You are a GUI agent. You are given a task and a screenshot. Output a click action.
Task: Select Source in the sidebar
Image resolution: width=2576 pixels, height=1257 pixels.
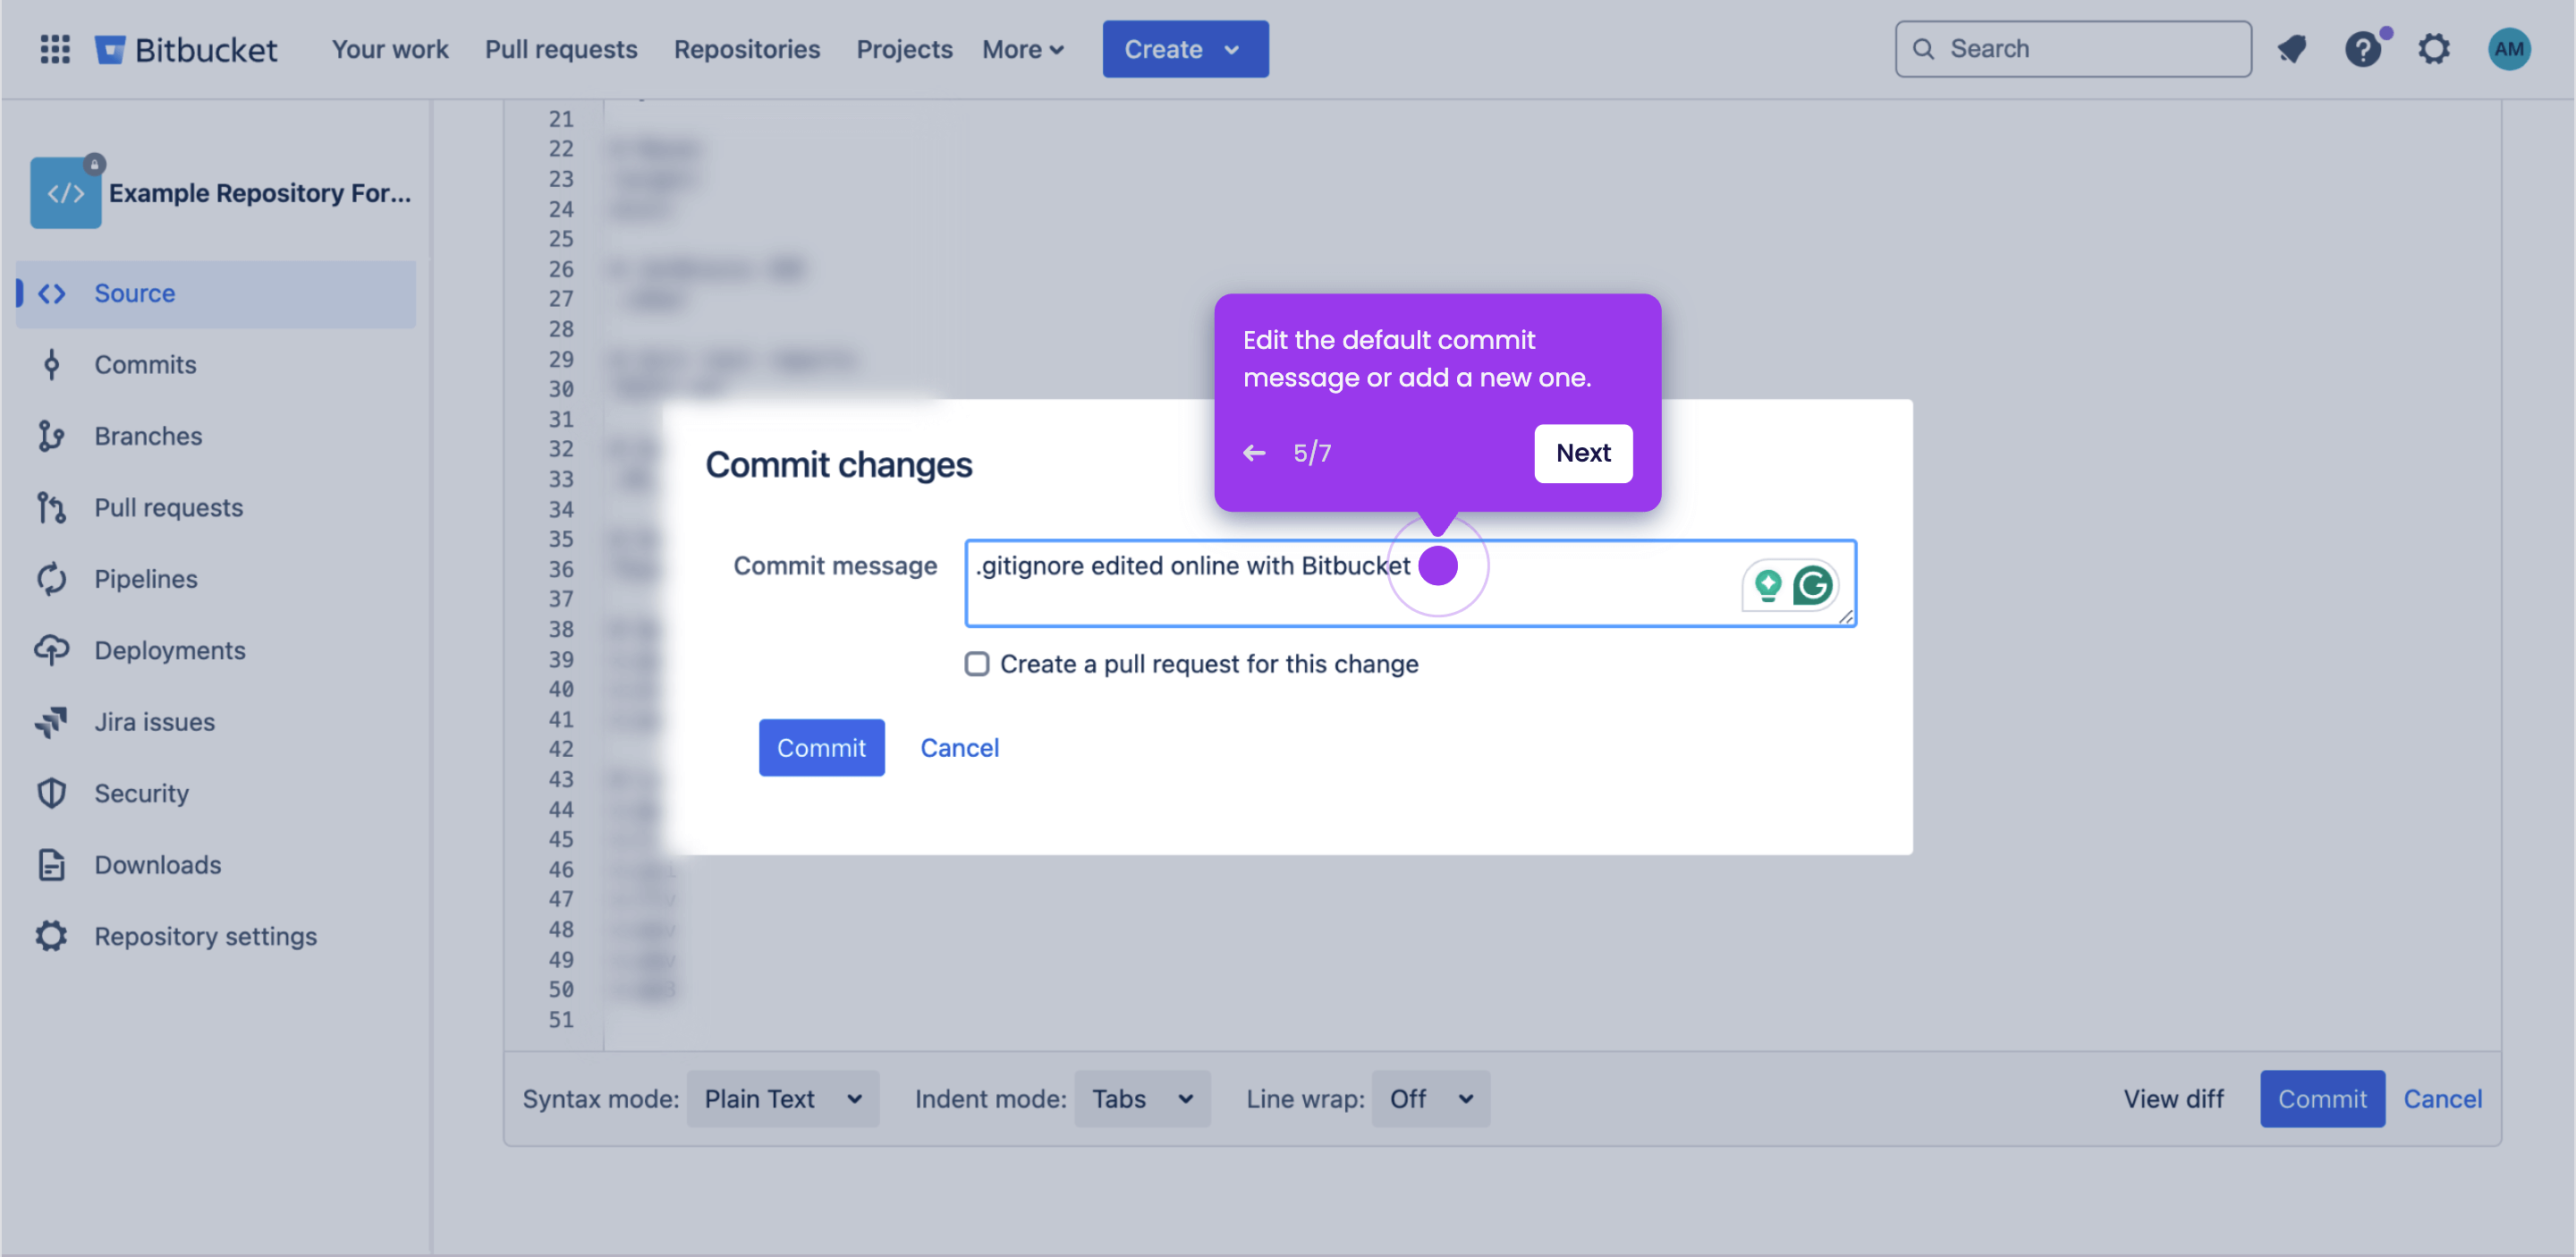point(216,293)
